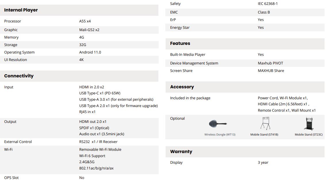This screenshot has height=183, width=326.
Task: Click the Mali-G52 x2 graphic value
Action: point(89,30)
